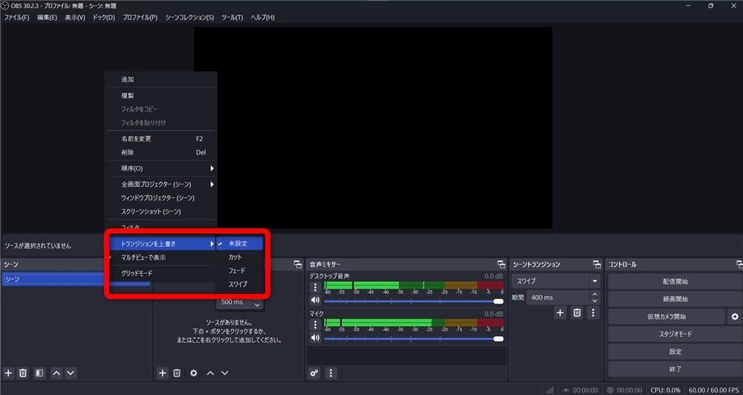The height and width of the screenshot is (395, 743).
Task: Click the network status bars icon
Action: click(x=550, y=390)
